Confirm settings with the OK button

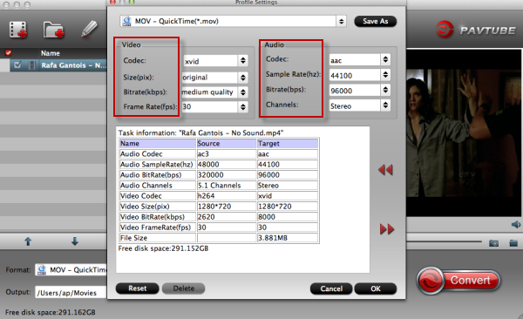[x=376, y=288]
